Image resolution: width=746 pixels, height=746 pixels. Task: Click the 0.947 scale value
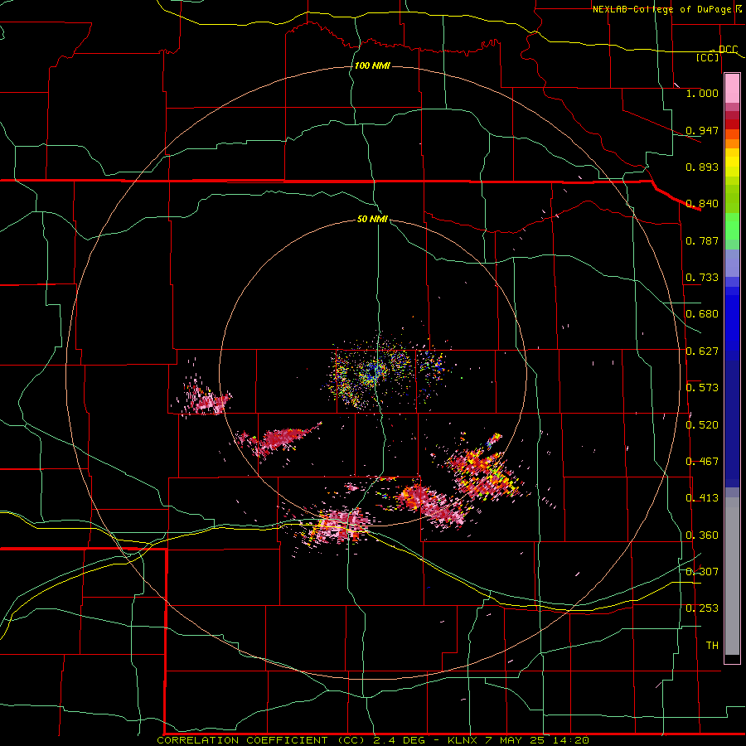(x=702, y=130)
